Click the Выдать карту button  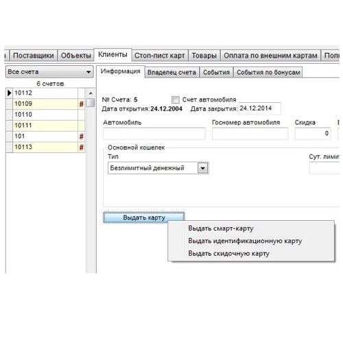point(144,217)
